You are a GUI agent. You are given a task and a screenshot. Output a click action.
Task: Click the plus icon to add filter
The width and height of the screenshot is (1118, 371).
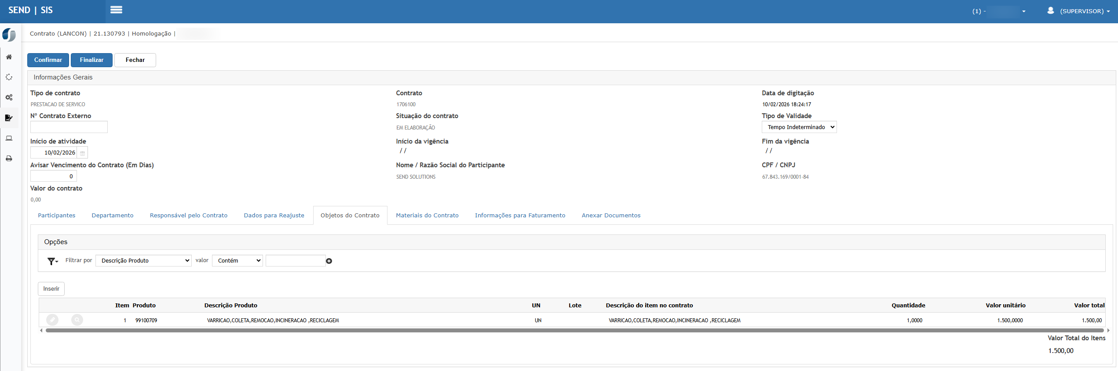click(x=329, y=261)
